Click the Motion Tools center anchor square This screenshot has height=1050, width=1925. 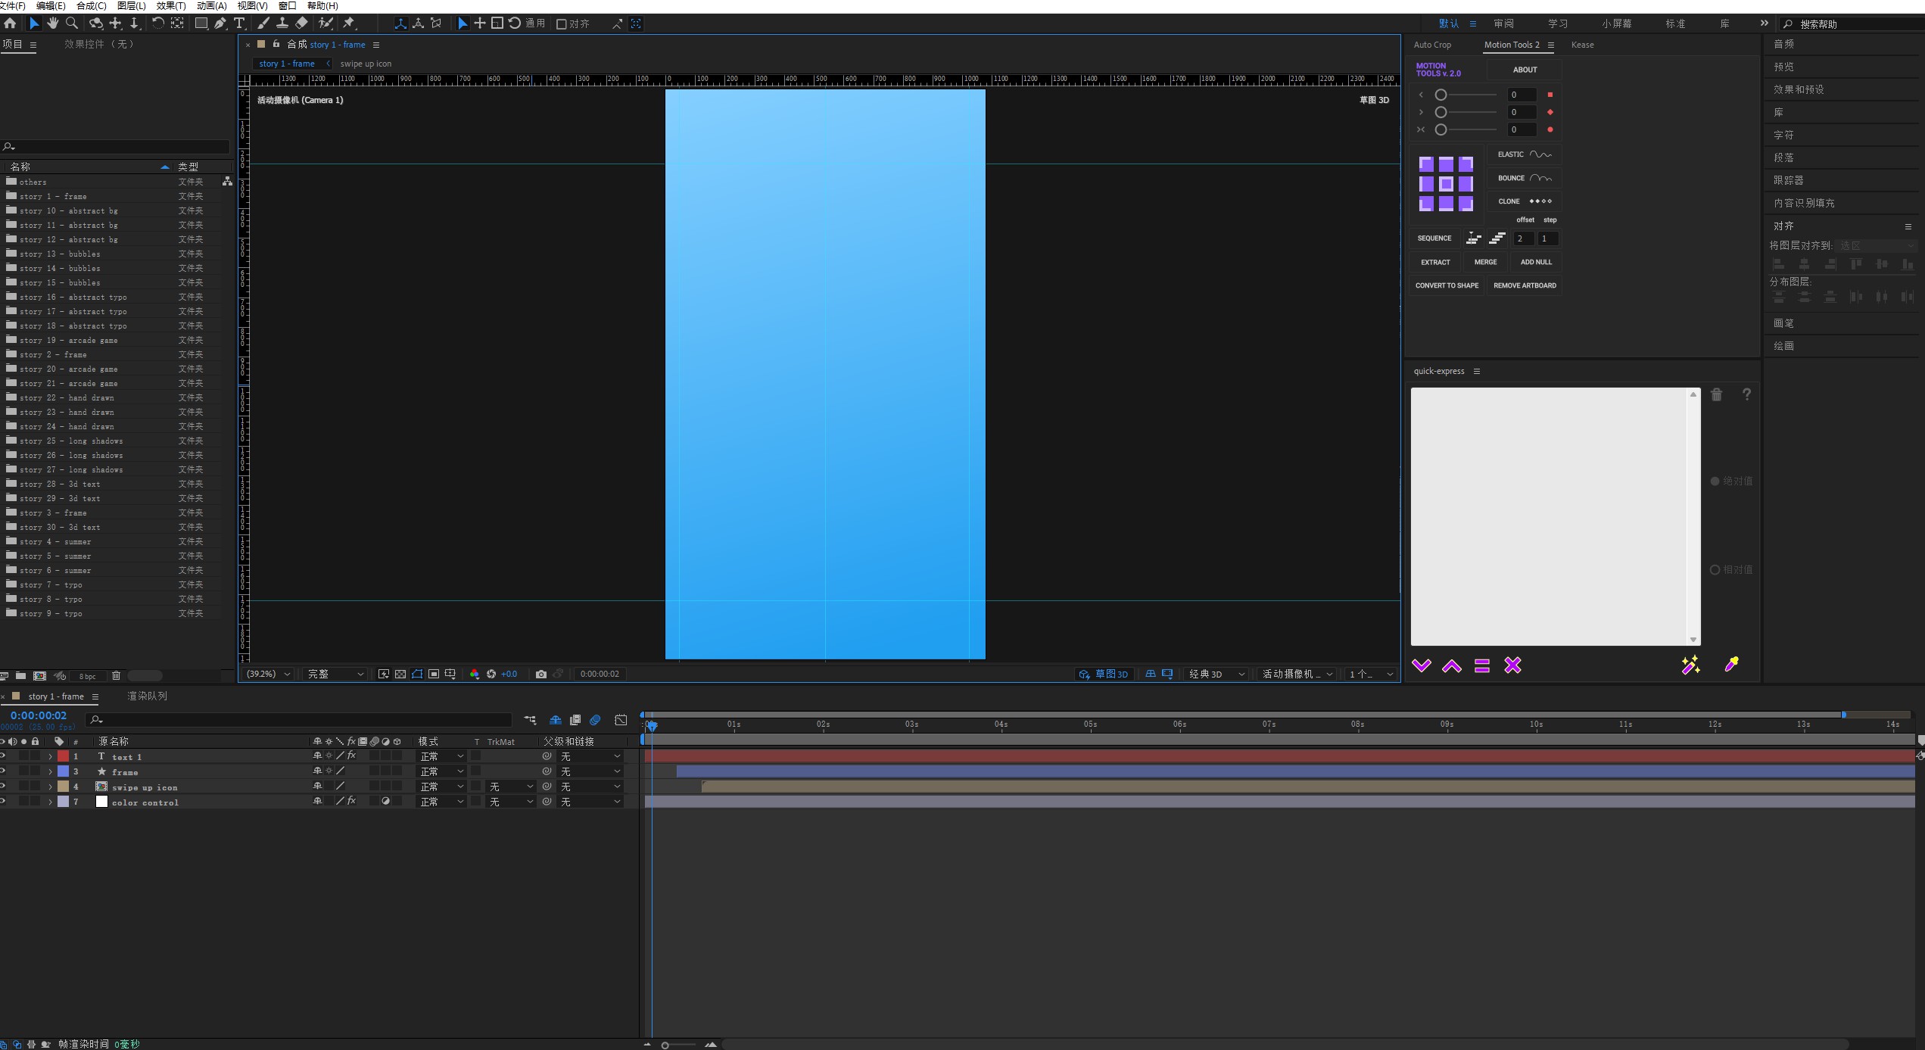[x=1446, y=184]
